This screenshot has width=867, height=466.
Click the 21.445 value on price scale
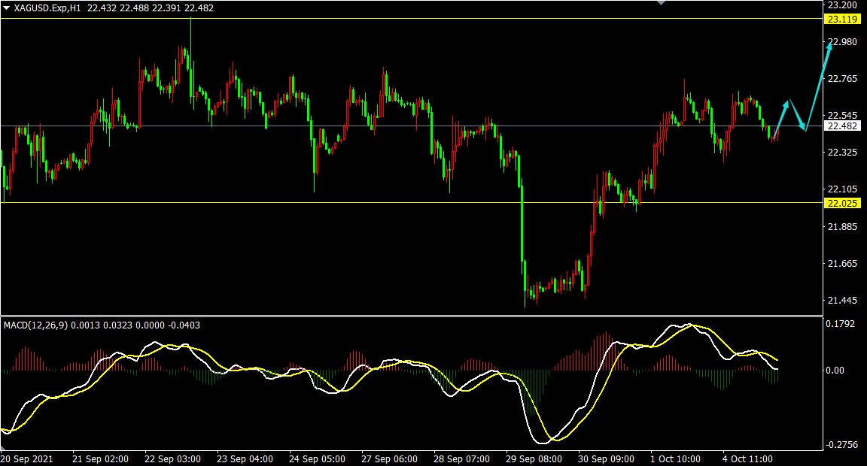(x=842, y=301)
